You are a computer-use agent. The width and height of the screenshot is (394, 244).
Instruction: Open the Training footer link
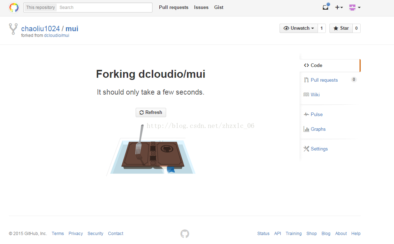coord(294,234)
